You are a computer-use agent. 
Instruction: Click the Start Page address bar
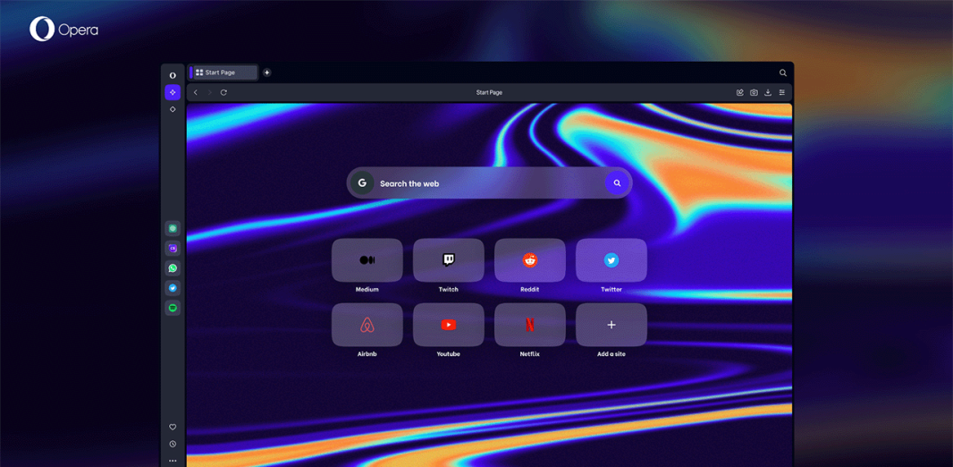pos(489,92)
